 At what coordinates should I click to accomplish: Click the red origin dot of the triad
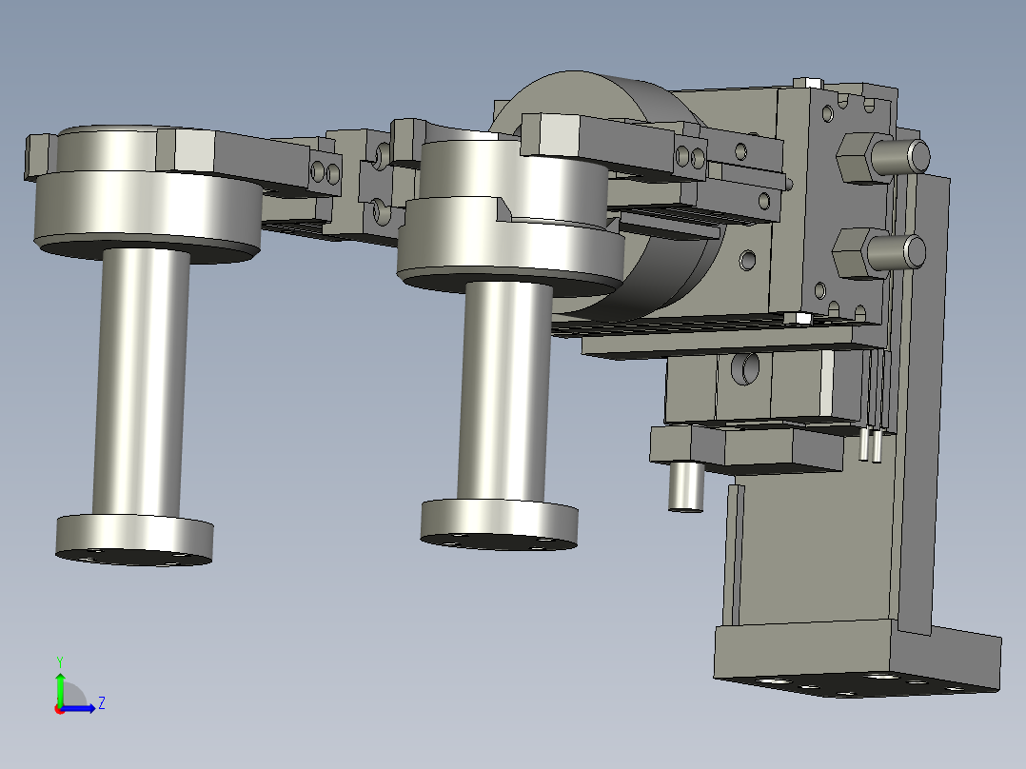pyautogui.click(x=60, y=709)
